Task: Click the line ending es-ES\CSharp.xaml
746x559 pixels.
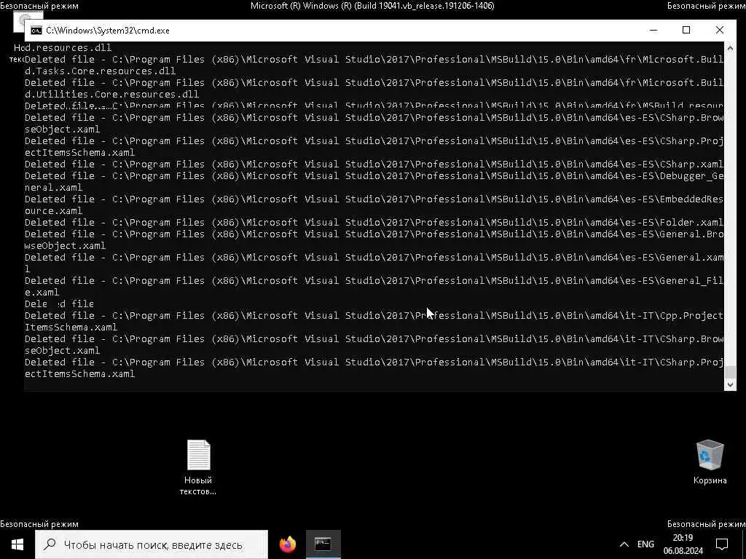Action: pos(374,164)
